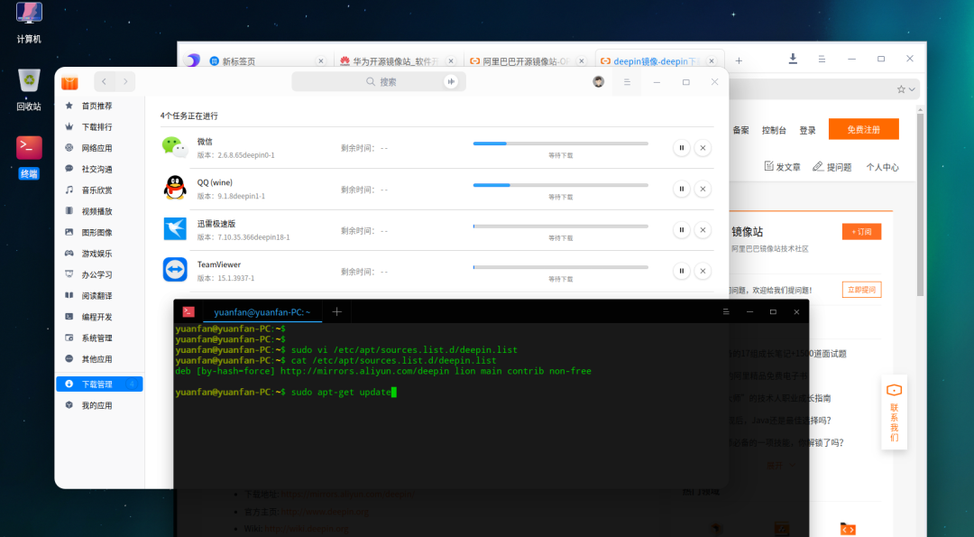Go forward in the app store

coord(125,81)
